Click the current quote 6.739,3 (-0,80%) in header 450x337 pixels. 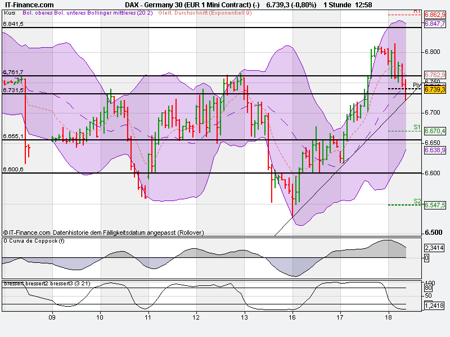click(291, 5)
